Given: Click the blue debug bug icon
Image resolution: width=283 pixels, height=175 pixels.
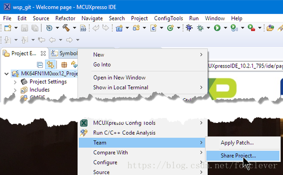Looking at the screenshot, I should 189,28.
